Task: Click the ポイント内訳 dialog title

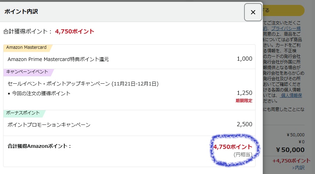Action: (21, 12)
